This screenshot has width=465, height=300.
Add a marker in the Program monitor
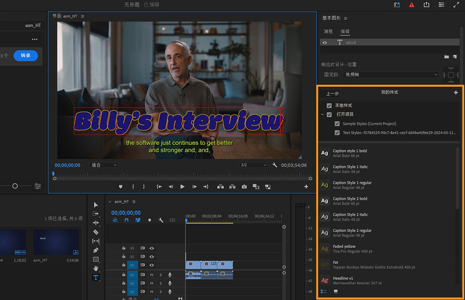[120, 187]
